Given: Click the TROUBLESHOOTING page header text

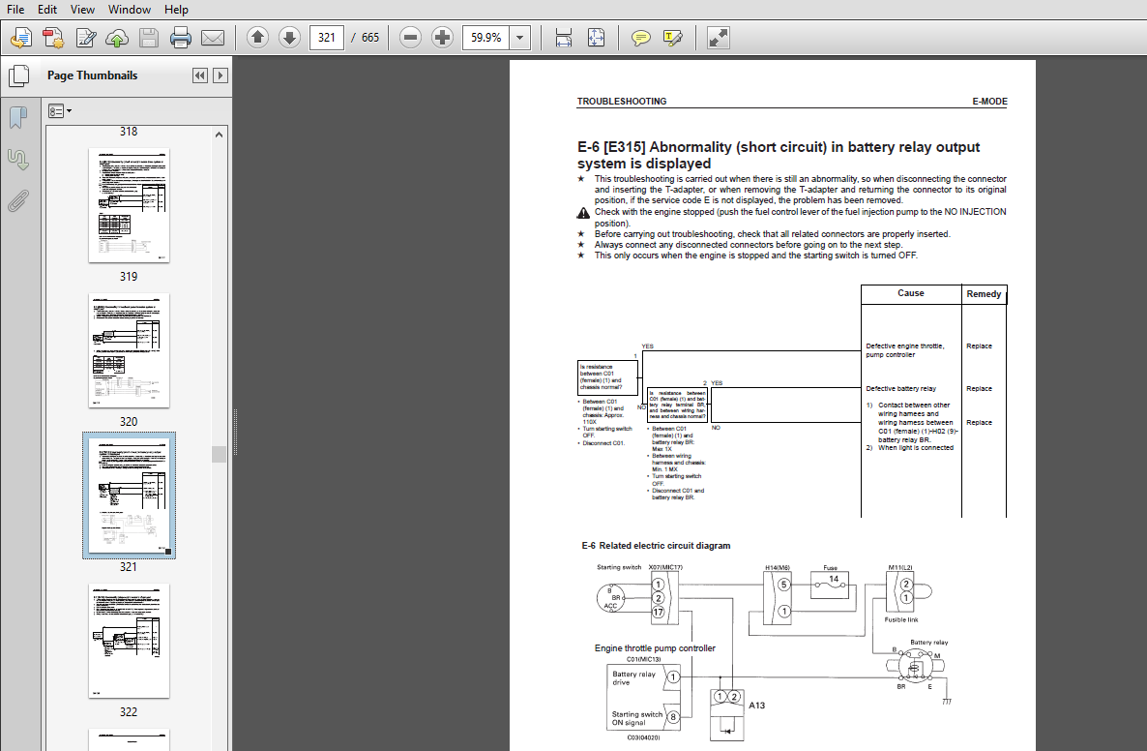Looking at the screenshot, I should coord(622,102).
